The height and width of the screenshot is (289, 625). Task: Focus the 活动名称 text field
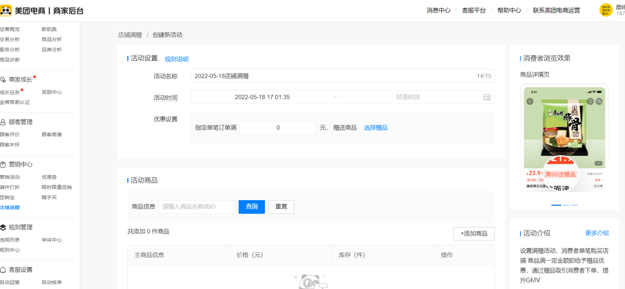point(332,76)
